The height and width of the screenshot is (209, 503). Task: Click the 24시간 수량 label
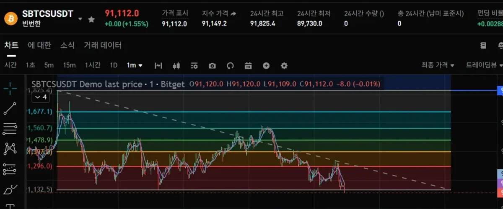click(364, 13)
